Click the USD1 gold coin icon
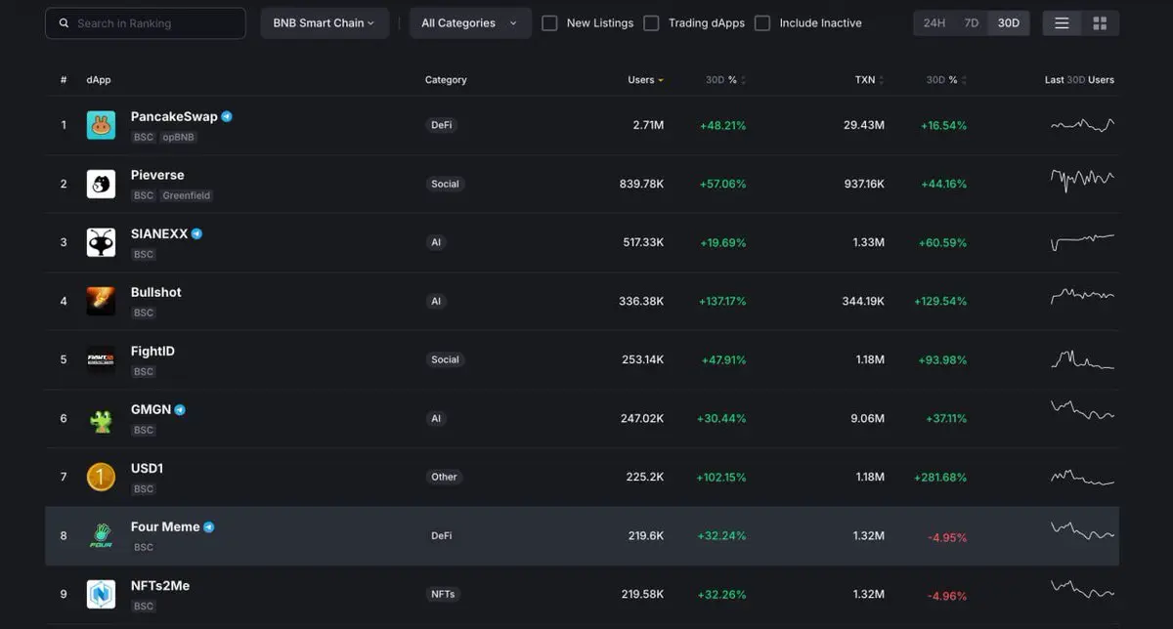The width and height of the screenshot is (1173, 629). [101, 477]
